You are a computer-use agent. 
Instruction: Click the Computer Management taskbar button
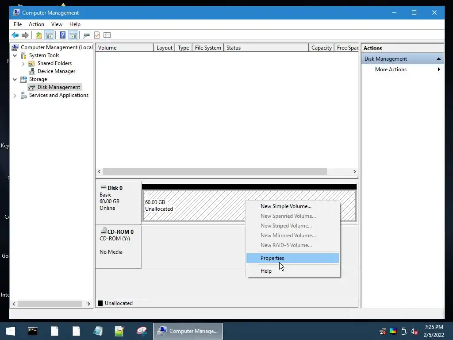(188, 331)
